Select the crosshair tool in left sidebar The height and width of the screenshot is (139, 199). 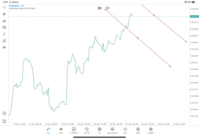pos(4,7)
